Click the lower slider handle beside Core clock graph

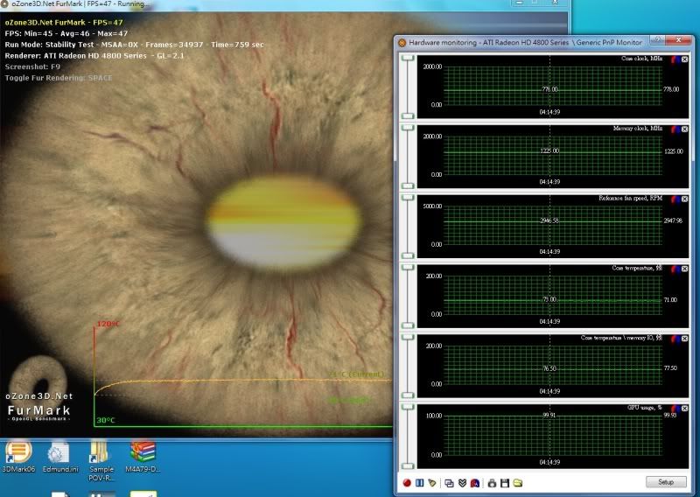(x=408, y=116)
